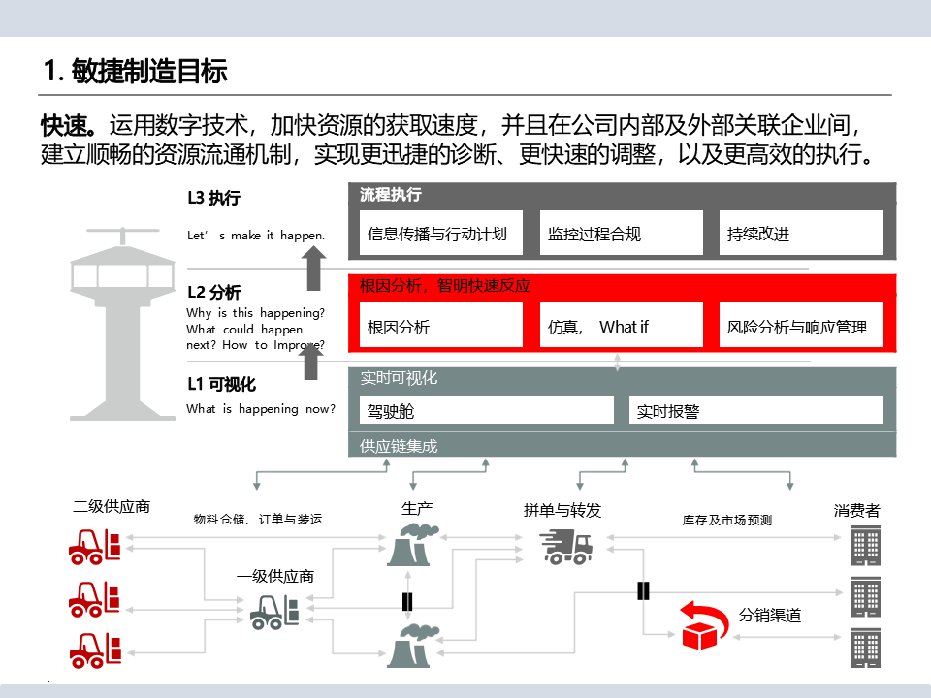Click the 一级供应商 label

[x=274, y=576]
